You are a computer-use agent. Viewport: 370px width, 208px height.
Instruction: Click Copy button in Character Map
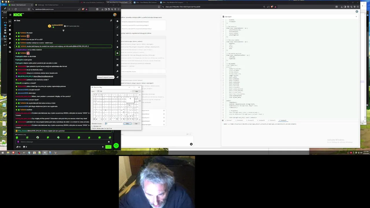(136, 124)
